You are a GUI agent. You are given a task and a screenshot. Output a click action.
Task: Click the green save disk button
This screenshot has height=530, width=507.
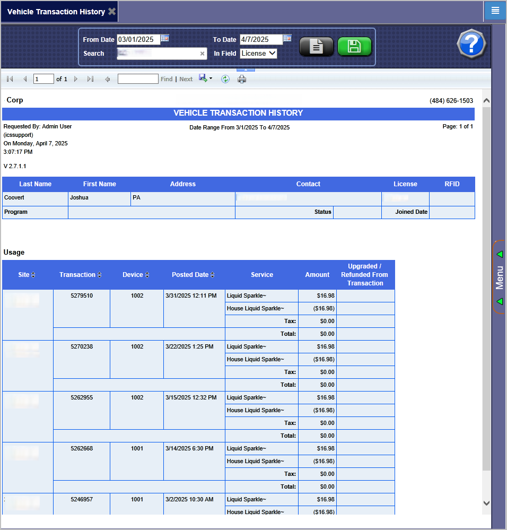354,47
